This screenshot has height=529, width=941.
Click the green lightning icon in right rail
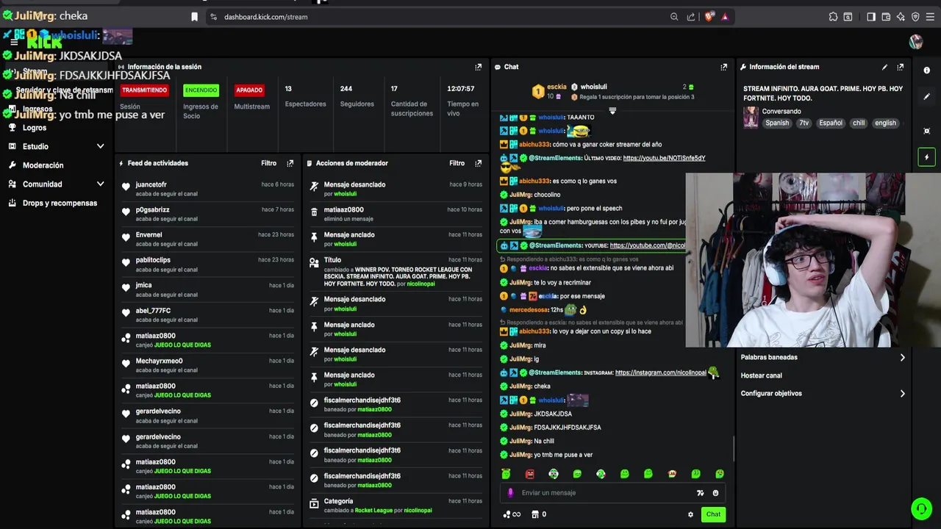click(926, 157)
